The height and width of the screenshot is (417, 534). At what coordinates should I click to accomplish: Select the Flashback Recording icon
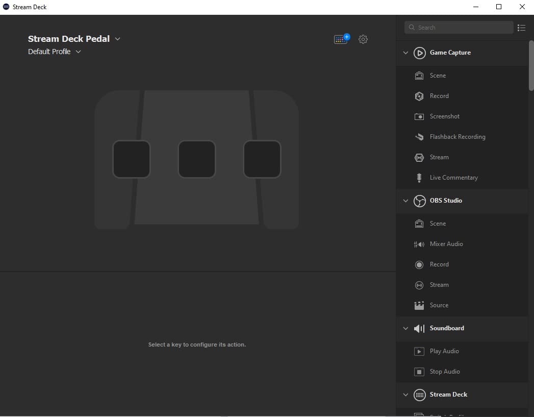pos(419,137)
